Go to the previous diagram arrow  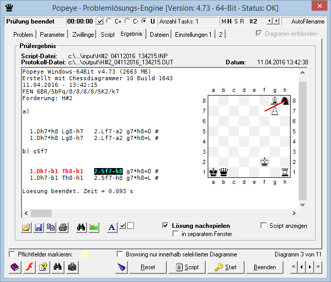point(302,267)
